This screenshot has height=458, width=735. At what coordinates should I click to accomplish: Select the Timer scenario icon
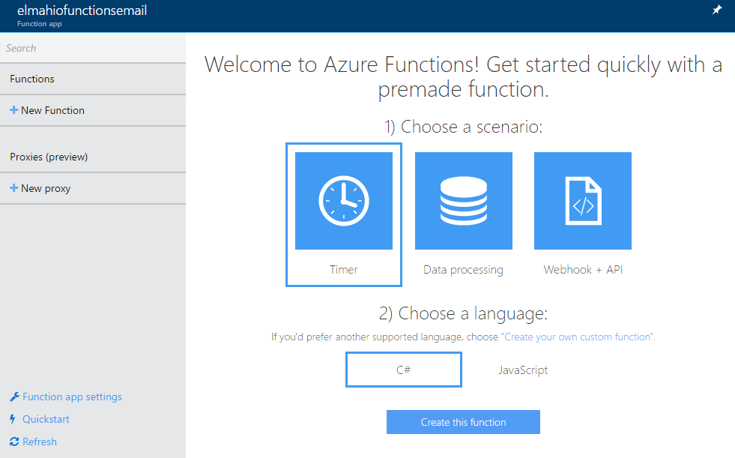(343, 200)
